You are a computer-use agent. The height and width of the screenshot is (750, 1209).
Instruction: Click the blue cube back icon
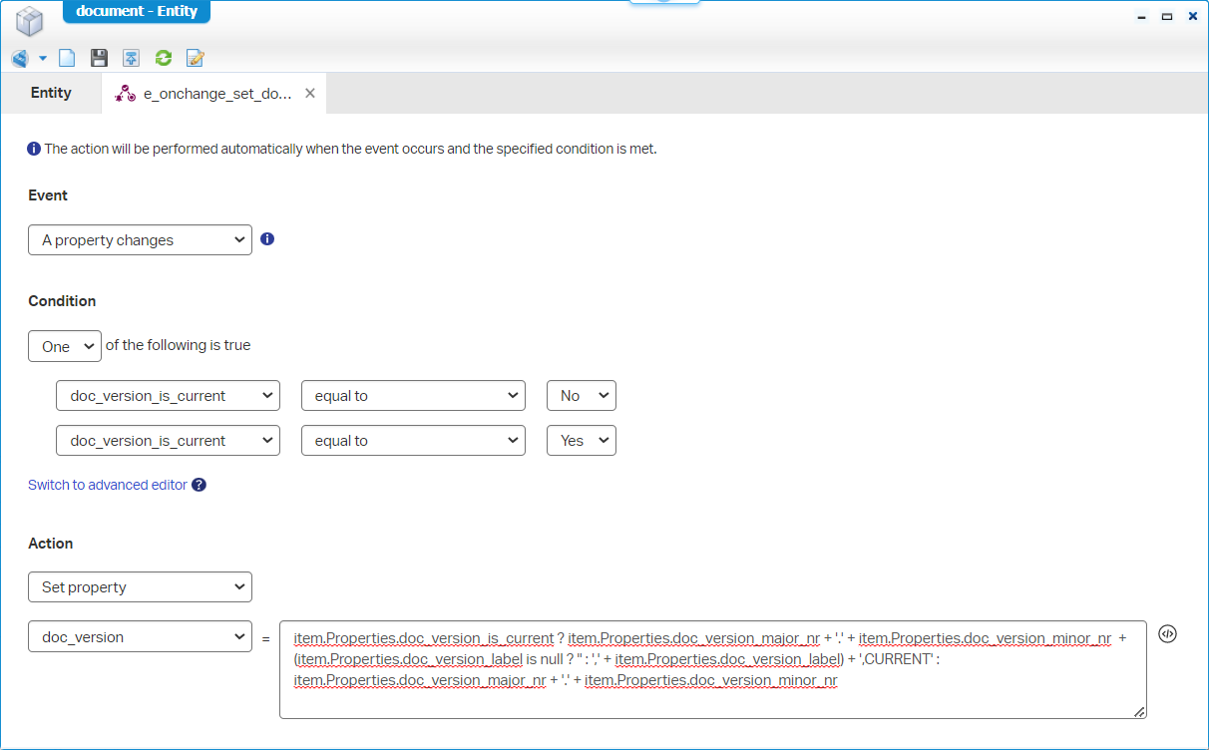[x=20, y=58]
